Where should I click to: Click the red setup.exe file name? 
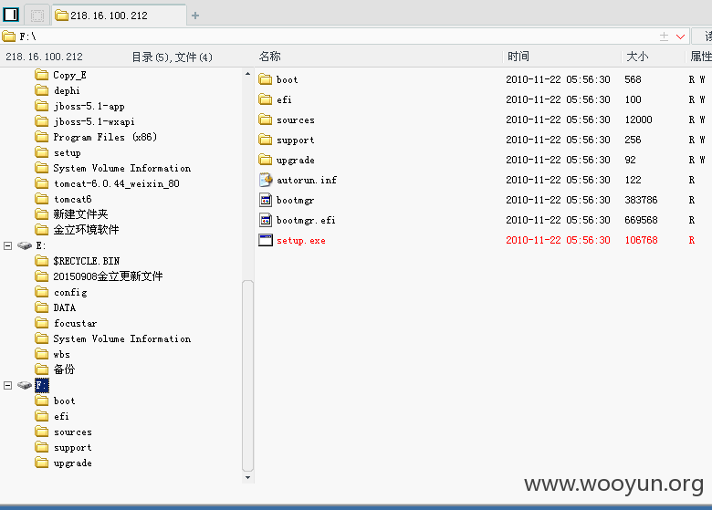tap(301, 241)
